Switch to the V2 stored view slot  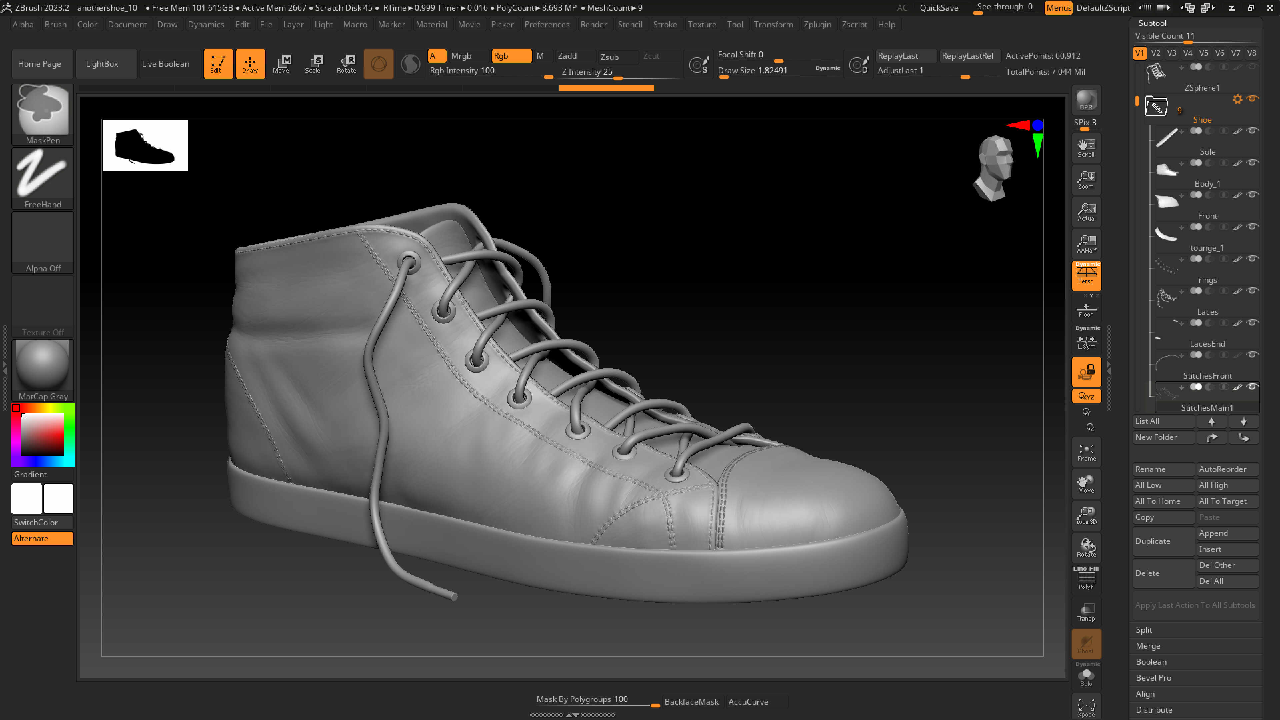pos(1155,53)
